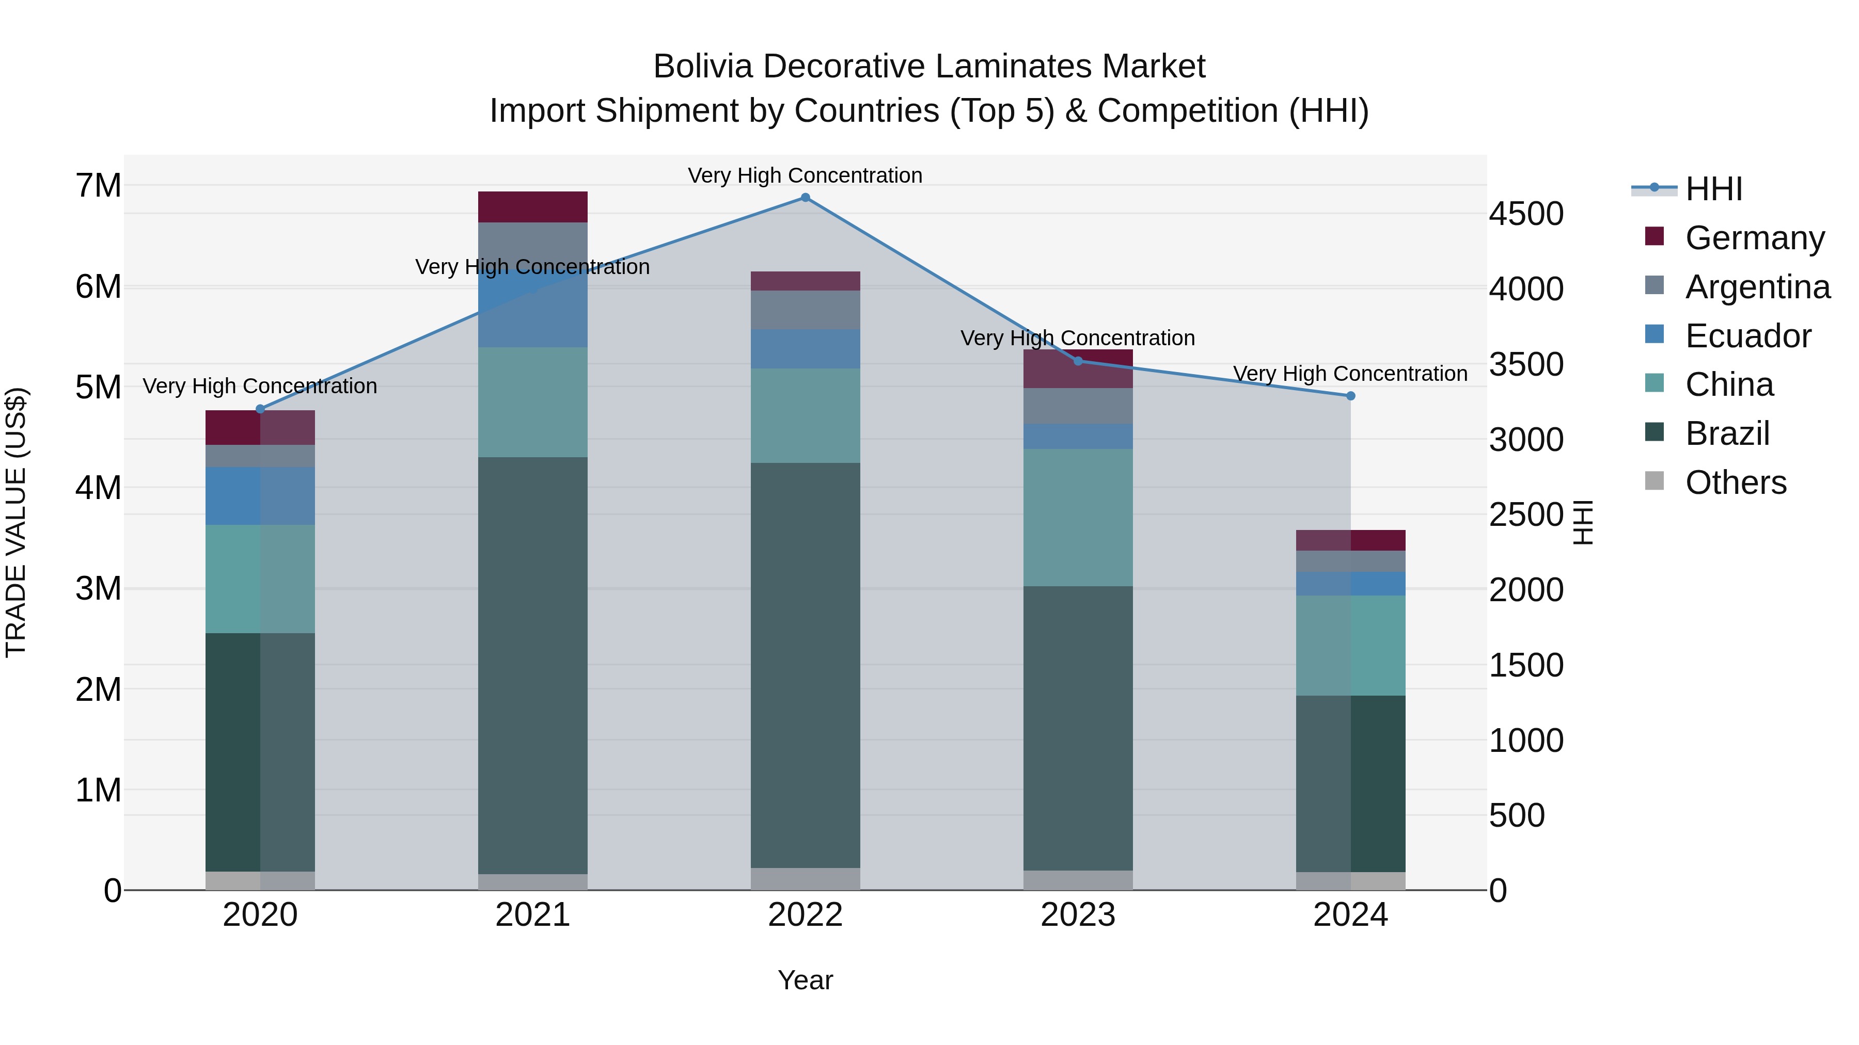
Task: Click the Germany maroon legend swatch
Action: (1654, 236)
